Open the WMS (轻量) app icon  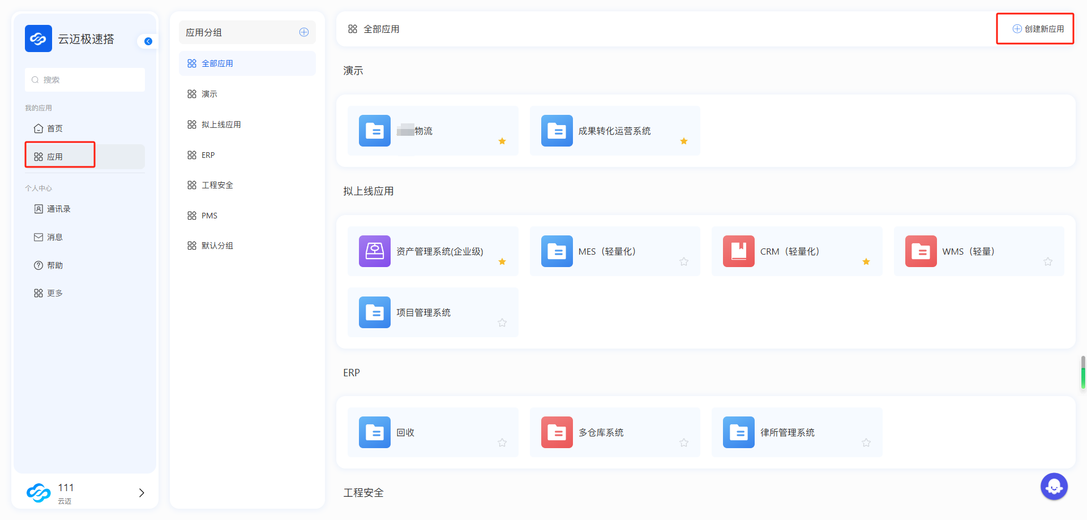point(921,251)
